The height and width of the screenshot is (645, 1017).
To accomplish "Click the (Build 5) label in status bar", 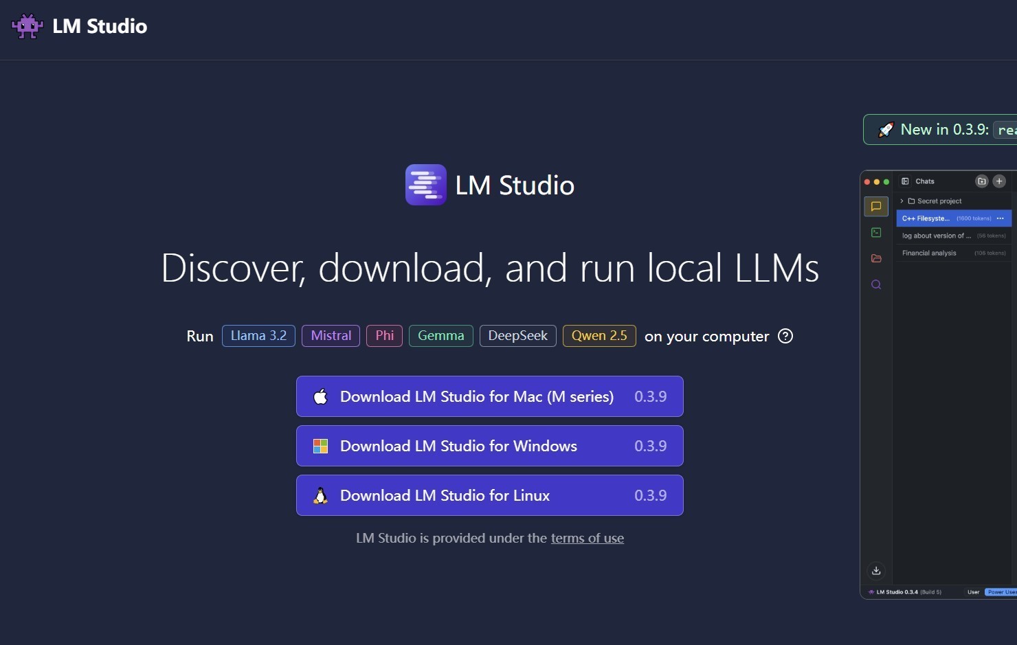I will point(931,591).
